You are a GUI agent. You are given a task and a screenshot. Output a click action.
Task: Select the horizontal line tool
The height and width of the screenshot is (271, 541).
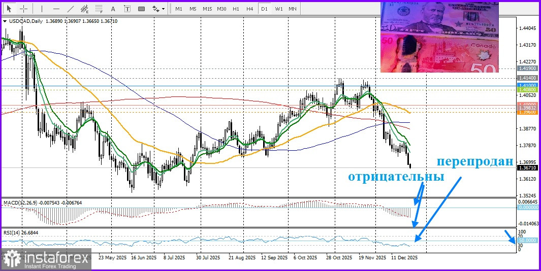click(x=56, y=9)
